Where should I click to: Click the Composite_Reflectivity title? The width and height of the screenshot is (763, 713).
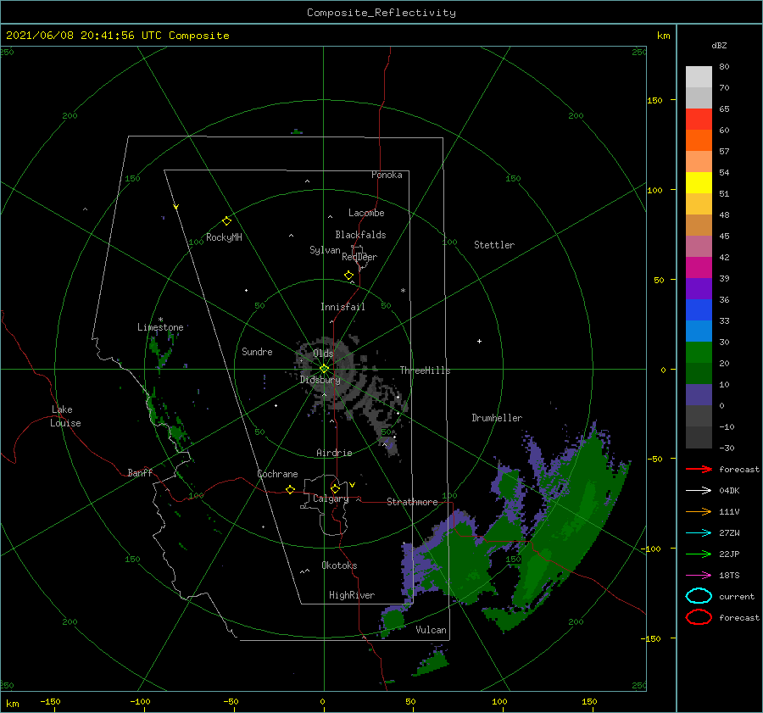click(381, 13)
